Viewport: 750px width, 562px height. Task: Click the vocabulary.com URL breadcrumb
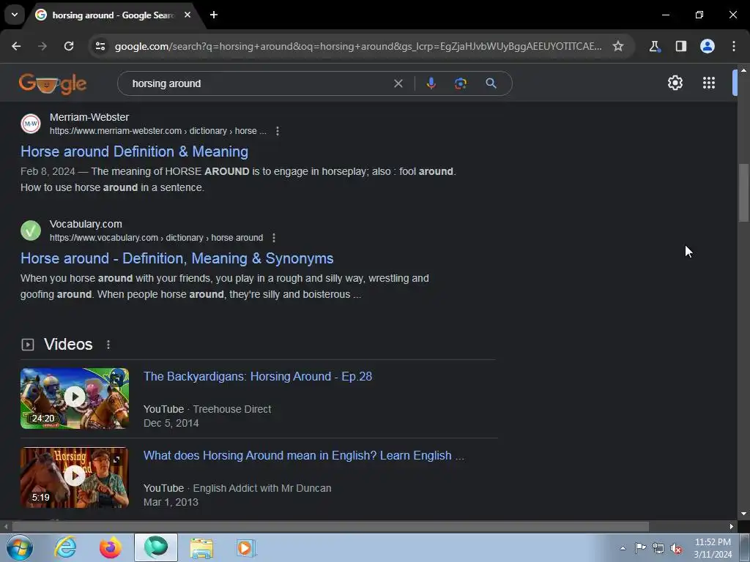157,238
